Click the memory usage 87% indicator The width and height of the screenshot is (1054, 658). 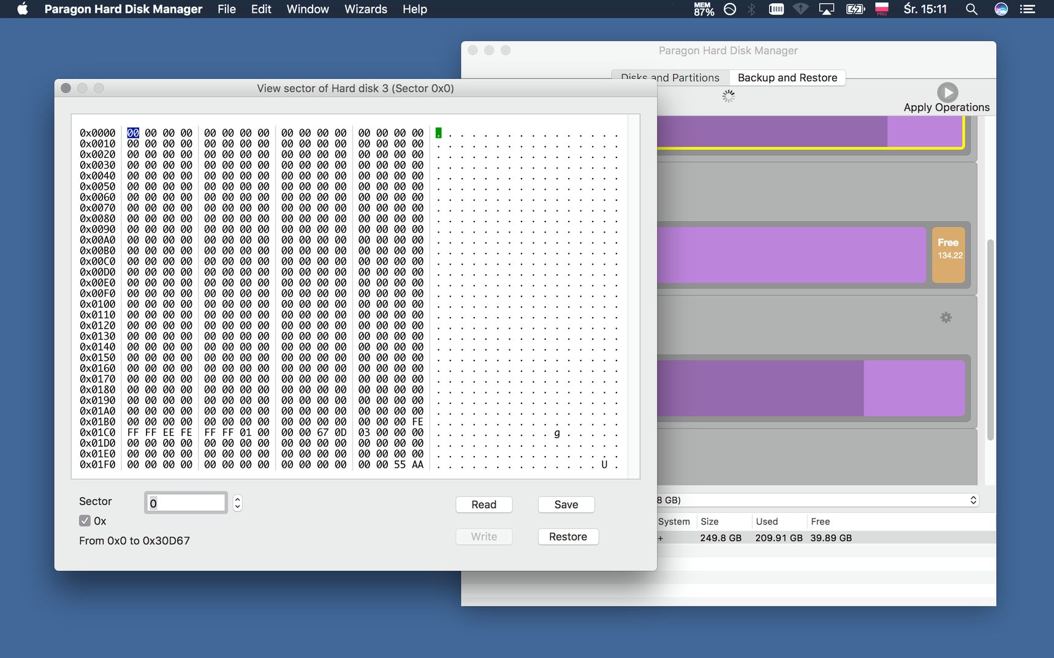tap(703, 9)
